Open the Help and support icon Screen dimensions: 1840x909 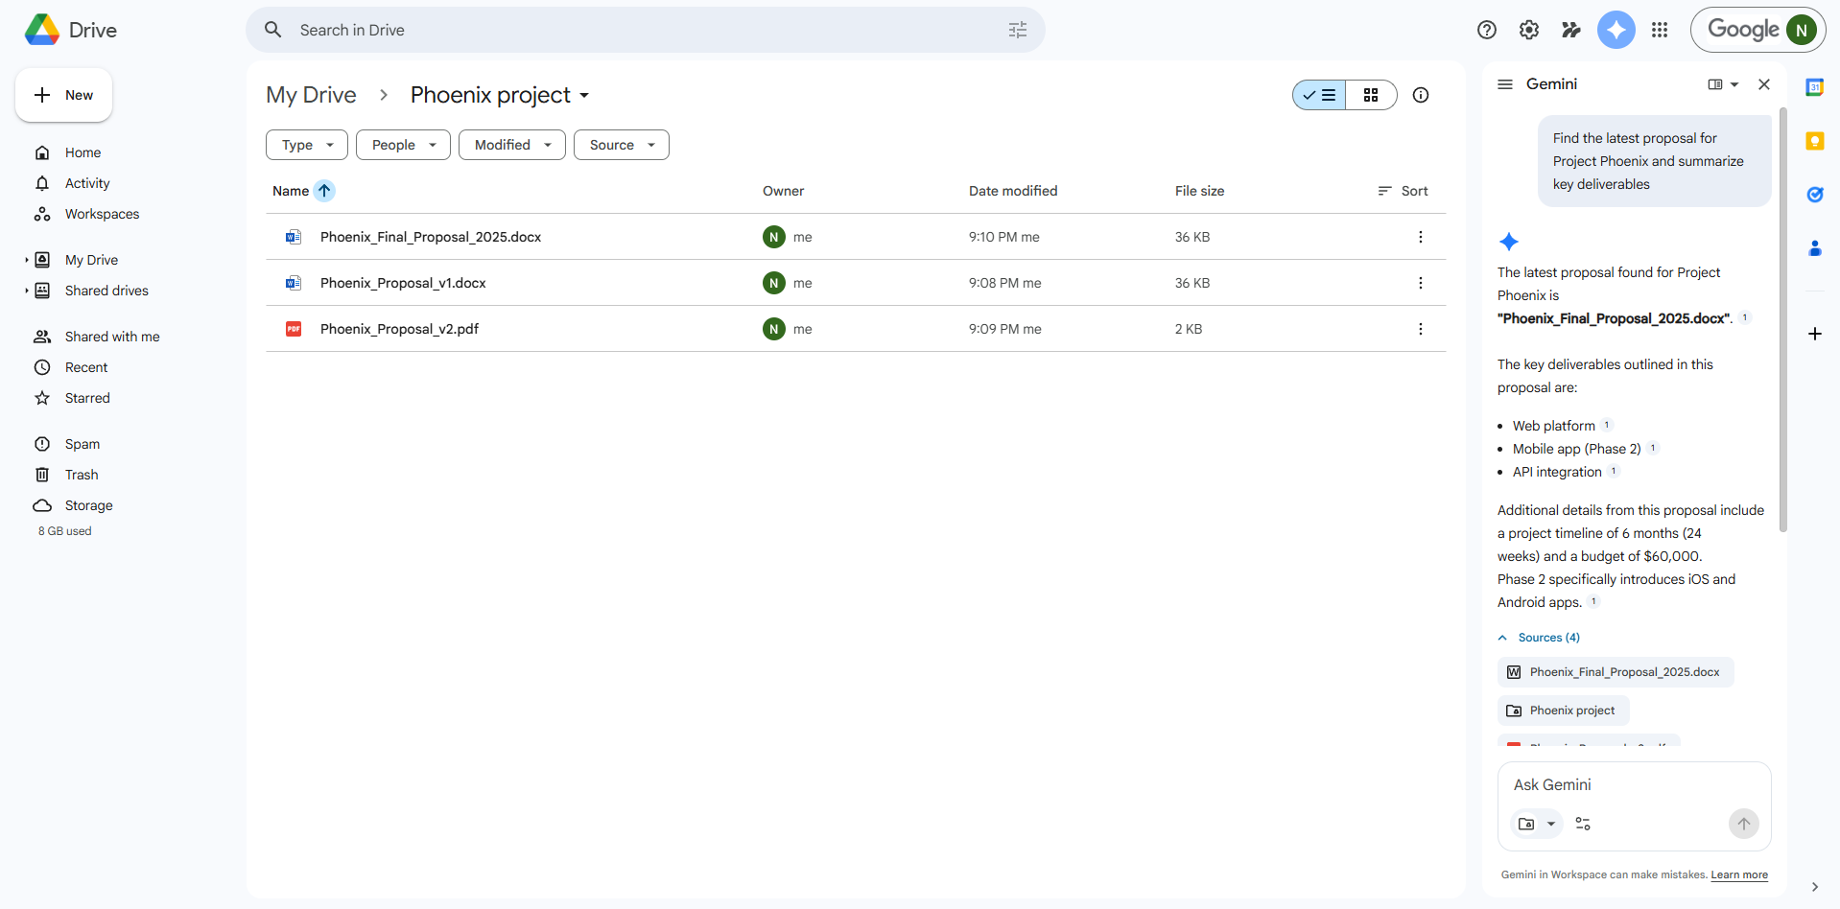(1486, 30)
